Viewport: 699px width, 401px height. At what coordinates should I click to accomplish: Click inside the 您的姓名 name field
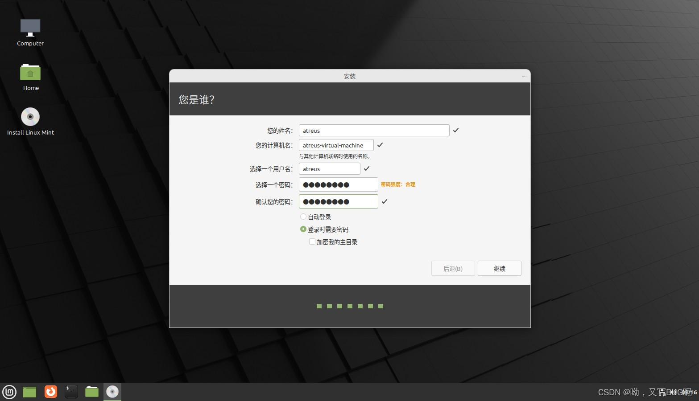(x=374, y=130)
